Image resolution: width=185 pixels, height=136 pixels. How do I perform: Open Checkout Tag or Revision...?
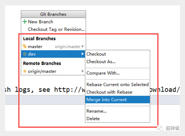point(53,29)
